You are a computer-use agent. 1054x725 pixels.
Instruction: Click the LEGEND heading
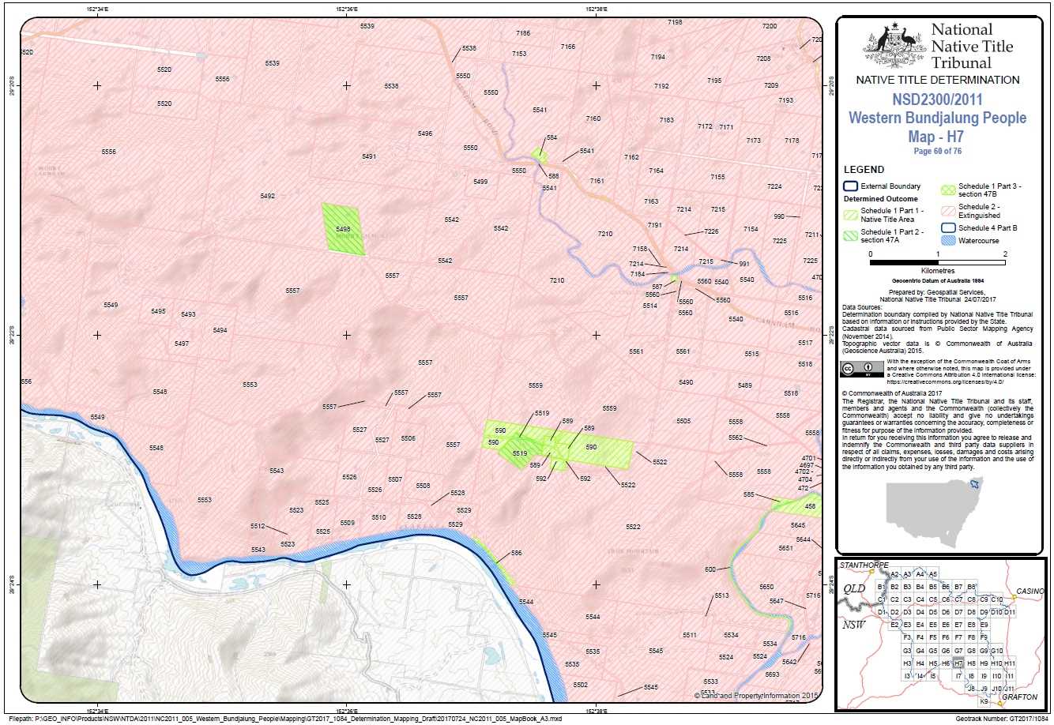point(864,170)
